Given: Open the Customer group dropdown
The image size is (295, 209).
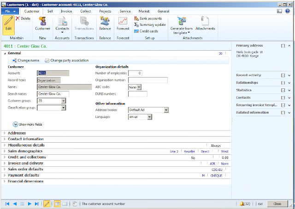Looking at the screenshot, I should [x=64, y=101].
